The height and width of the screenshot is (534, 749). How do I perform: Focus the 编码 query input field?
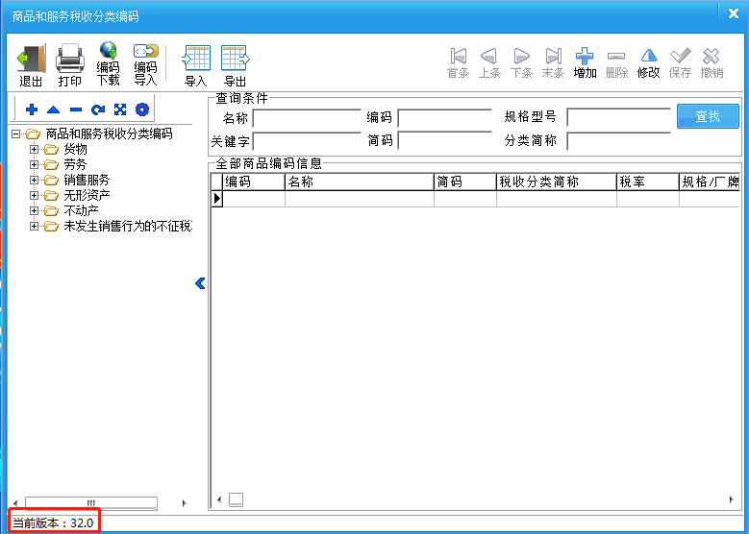pyautogui.click(x=445, y=117)
